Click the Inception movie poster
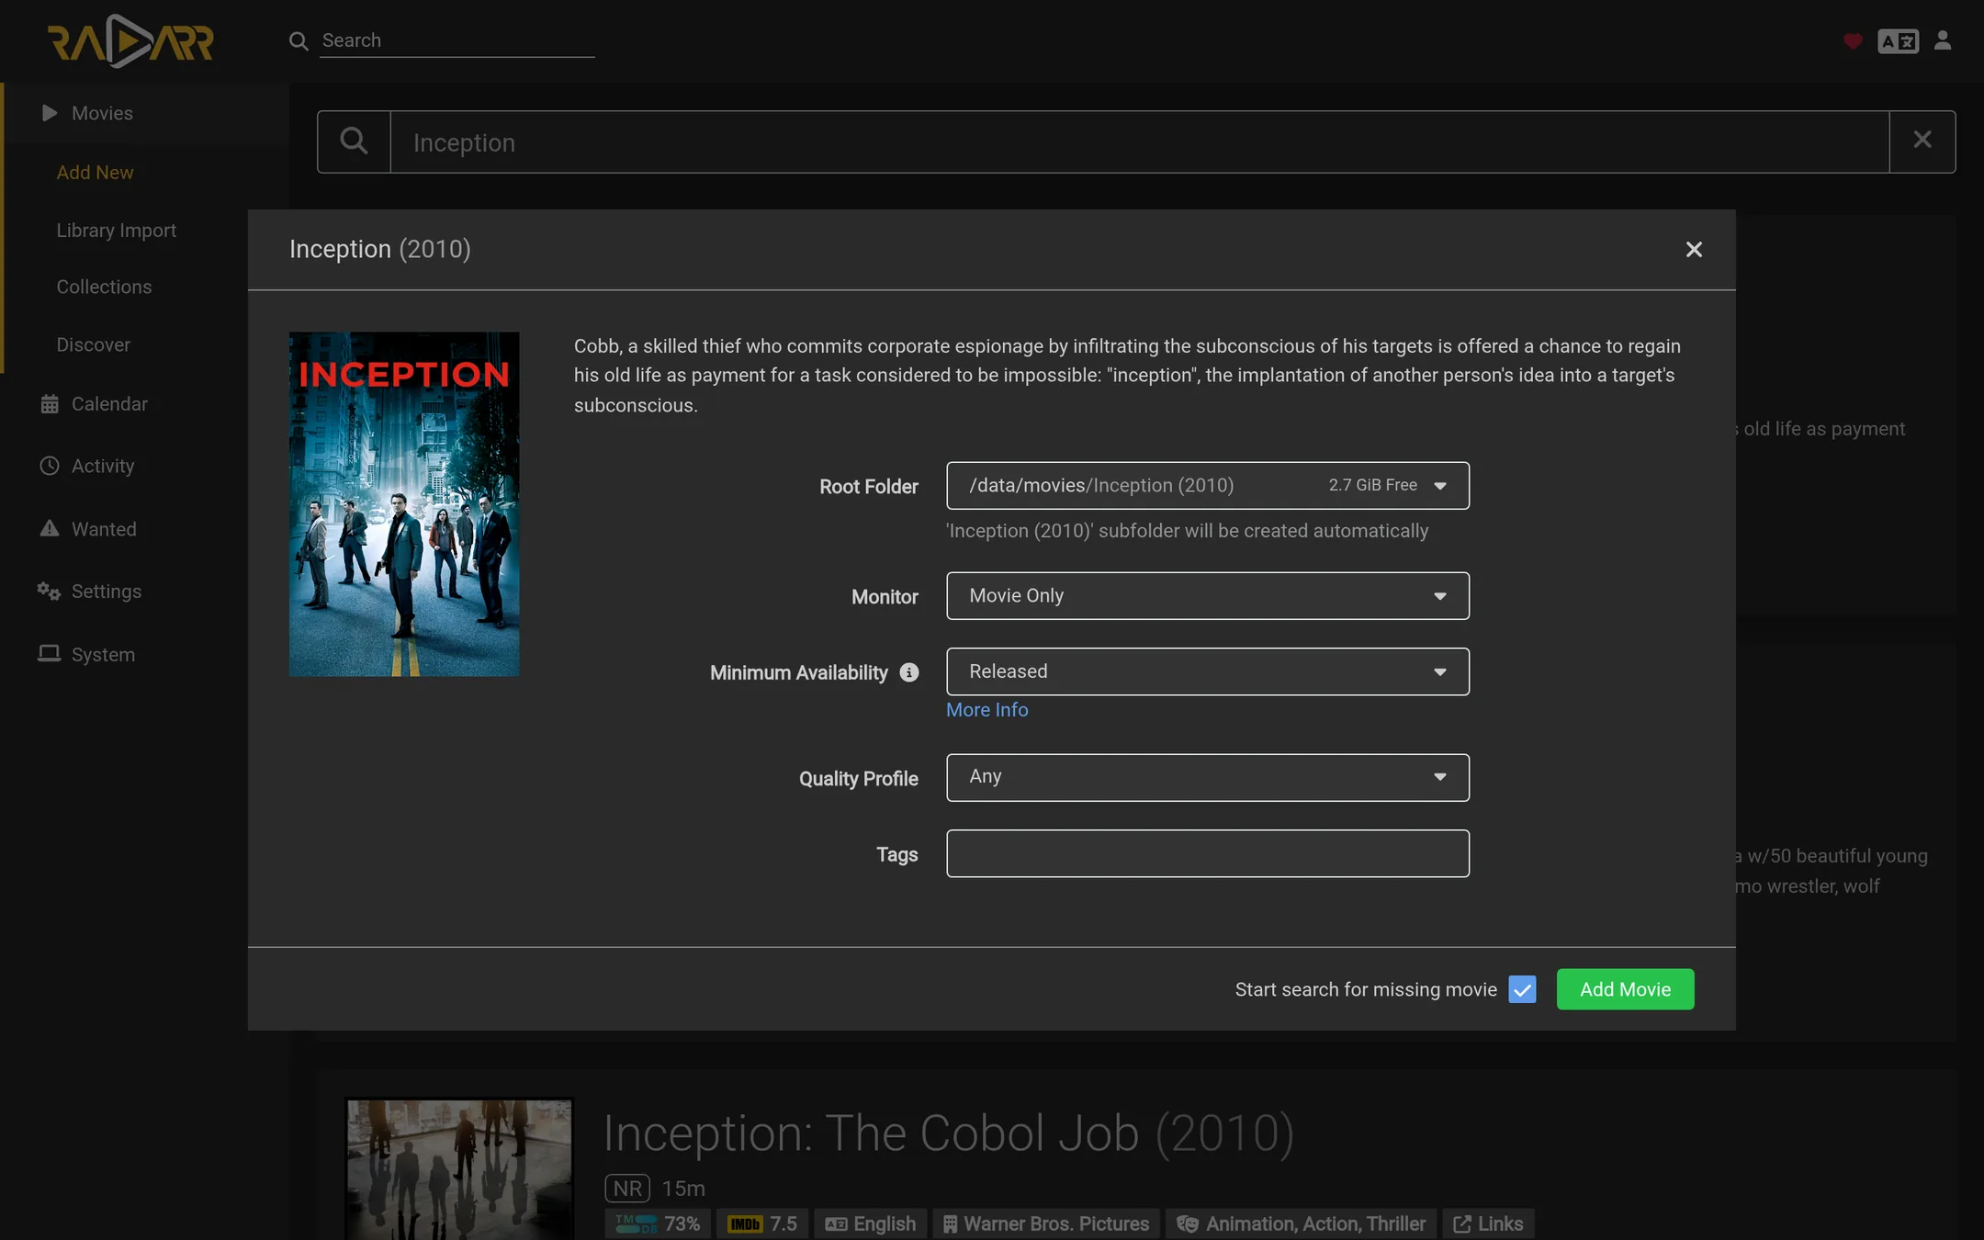The height and width of the screenshot is (1240, 1984). click(404, 504)
